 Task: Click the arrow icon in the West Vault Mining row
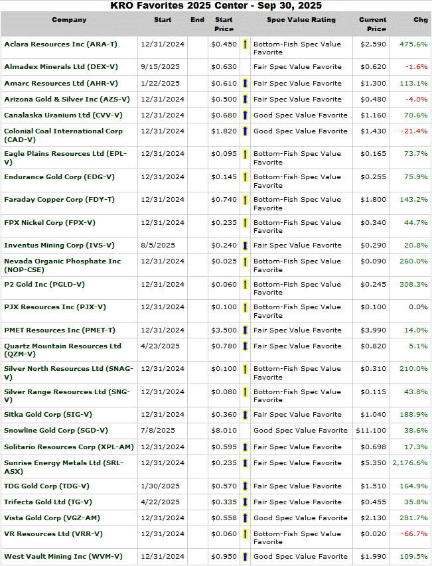245,557
